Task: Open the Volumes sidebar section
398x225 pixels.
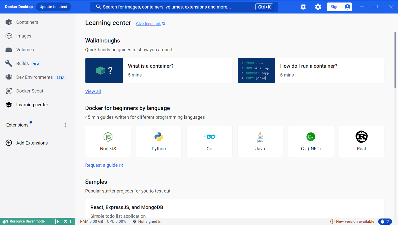Action: tap(38, 50)
